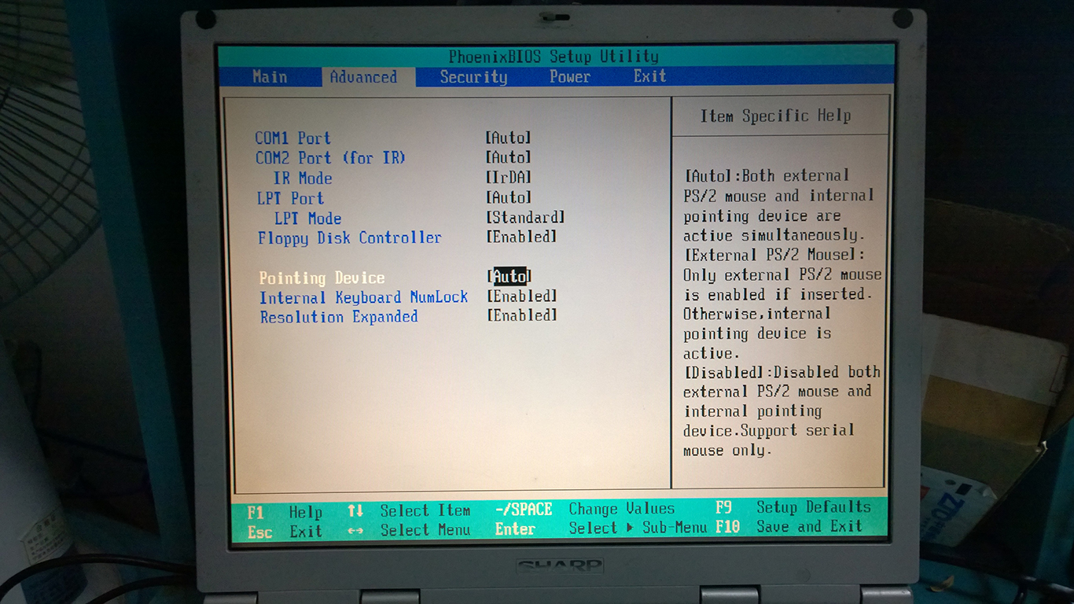Select the Resolution Expanded label

(x=339, y=317)
